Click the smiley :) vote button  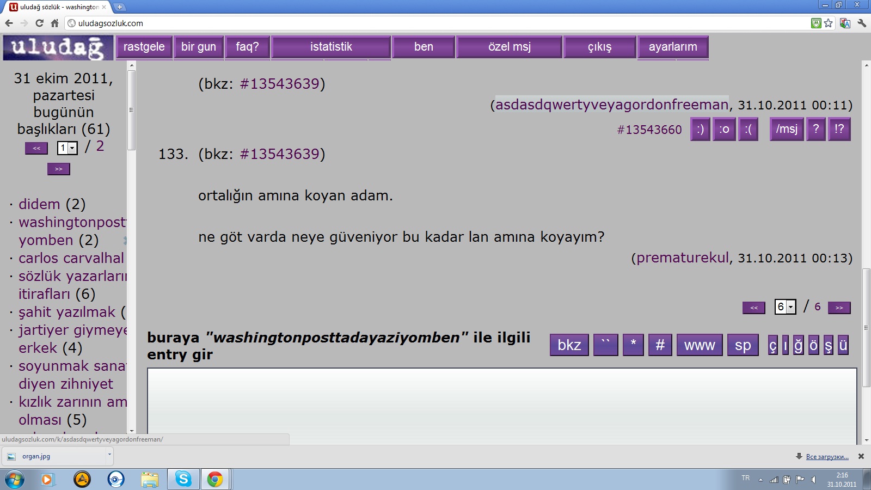pos(700,130)
